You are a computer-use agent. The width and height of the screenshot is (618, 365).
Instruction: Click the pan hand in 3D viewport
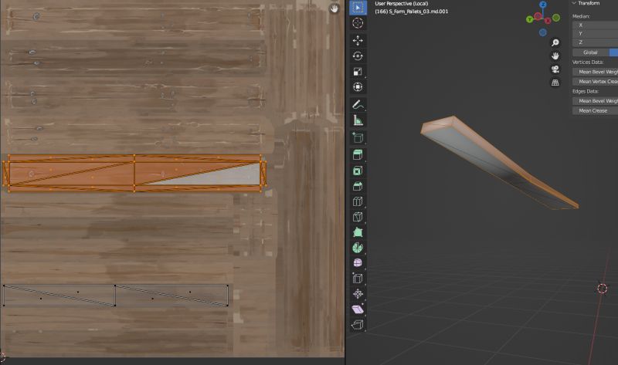coord(555,56)
